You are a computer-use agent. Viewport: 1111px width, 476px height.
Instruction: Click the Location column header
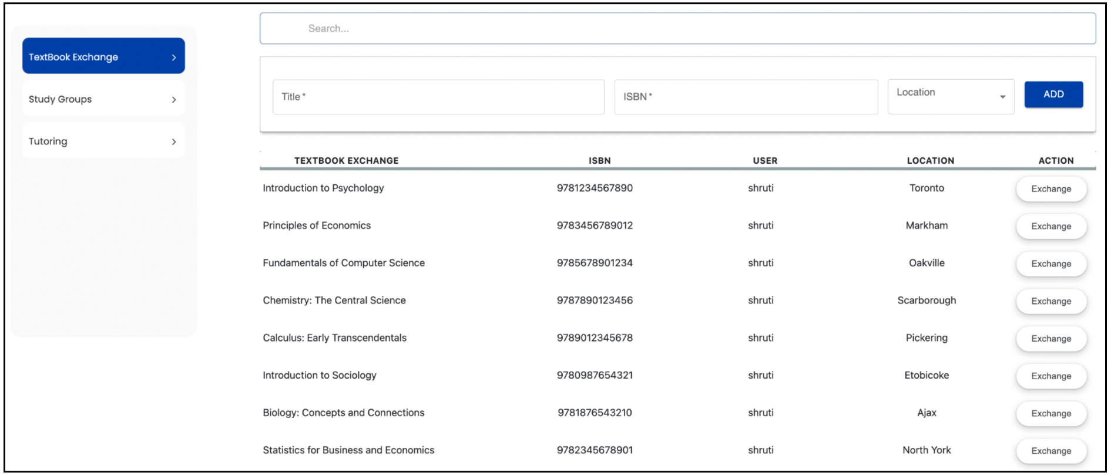[930, 161]
